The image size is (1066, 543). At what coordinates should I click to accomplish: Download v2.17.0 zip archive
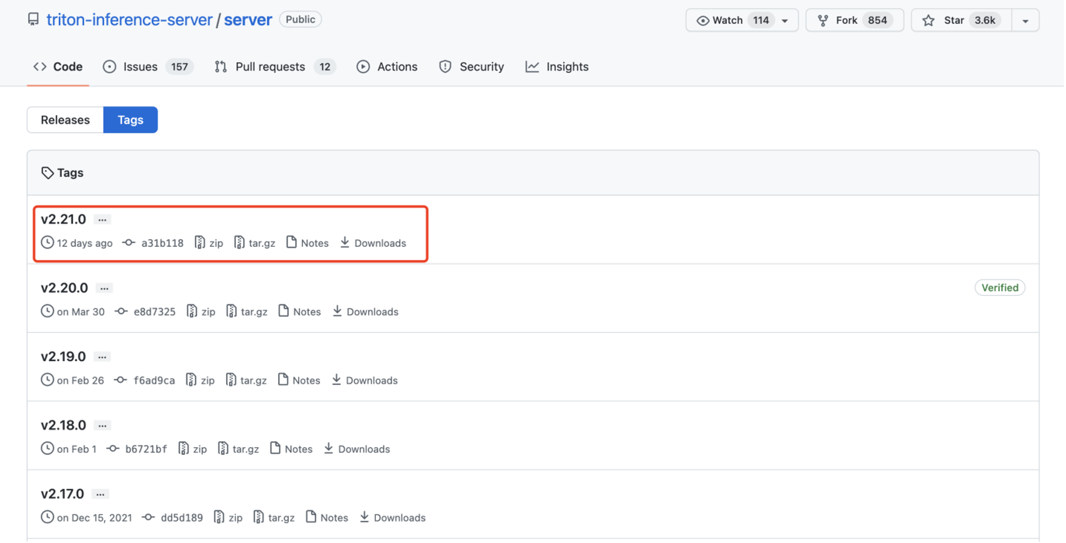[x=229, y=518]
